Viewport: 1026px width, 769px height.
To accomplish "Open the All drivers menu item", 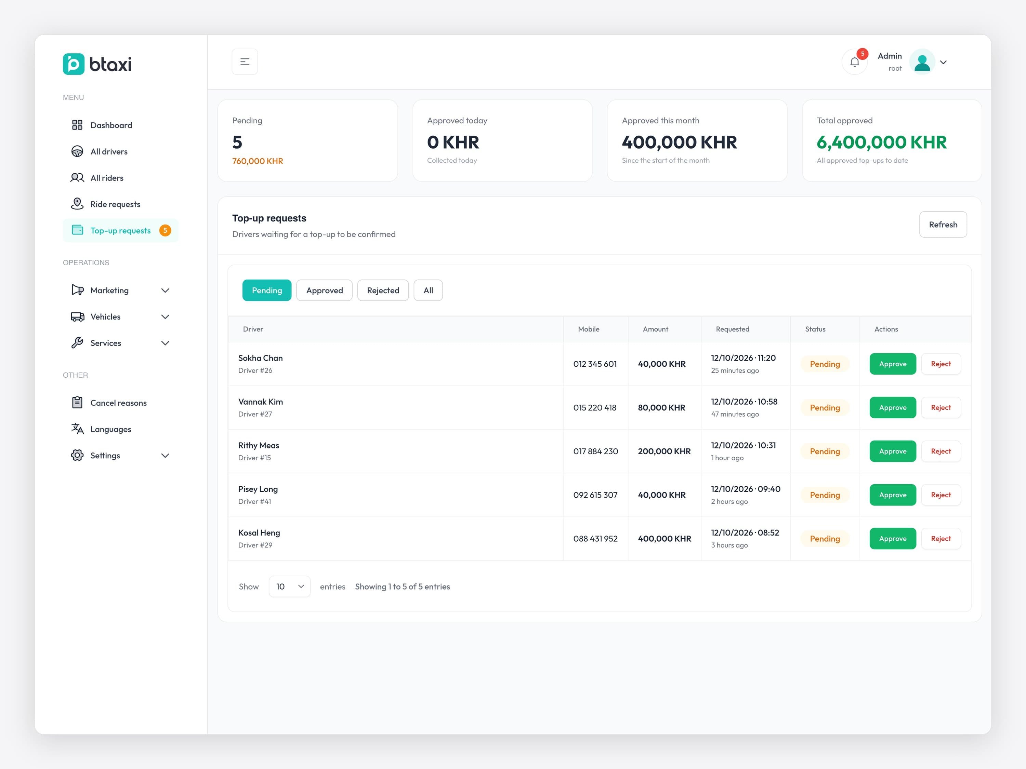I will [121, 151].
